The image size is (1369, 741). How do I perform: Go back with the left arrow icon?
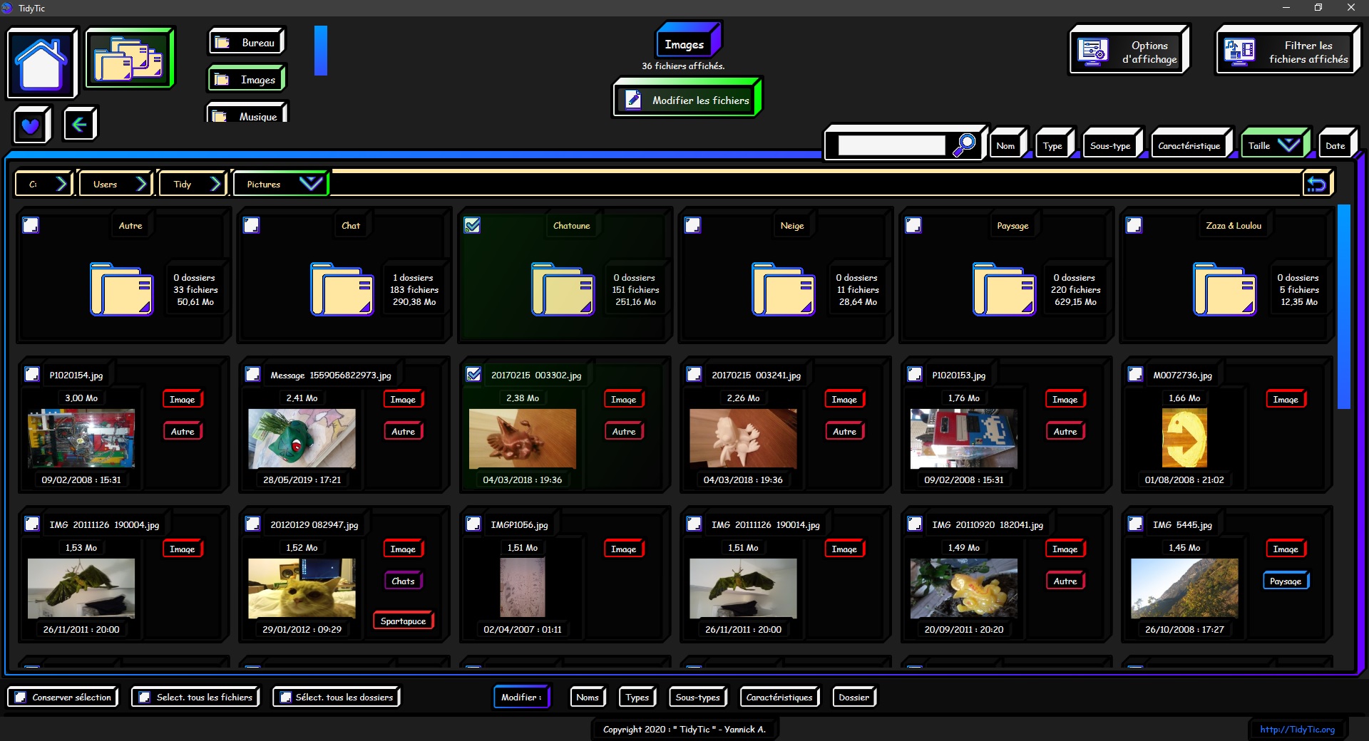pos(79,125)
